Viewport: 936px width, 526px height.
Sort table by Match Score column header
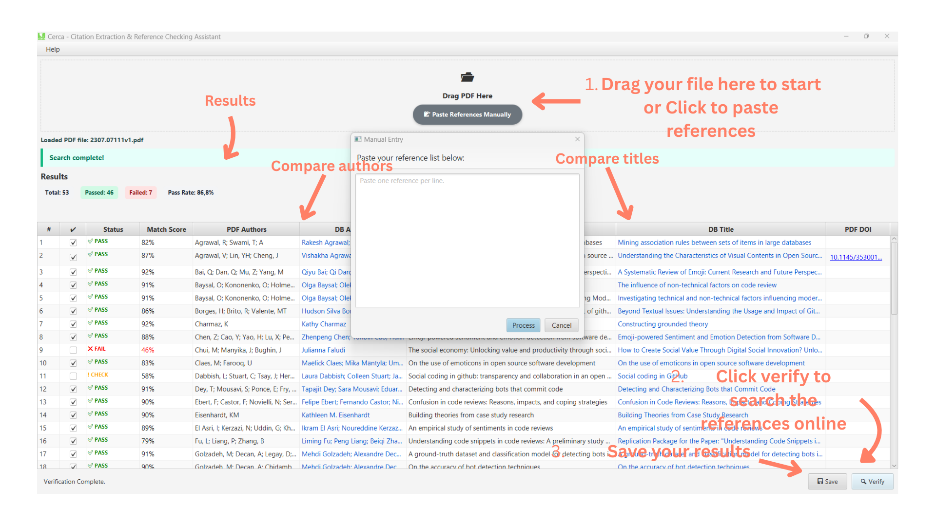(166, 229)
